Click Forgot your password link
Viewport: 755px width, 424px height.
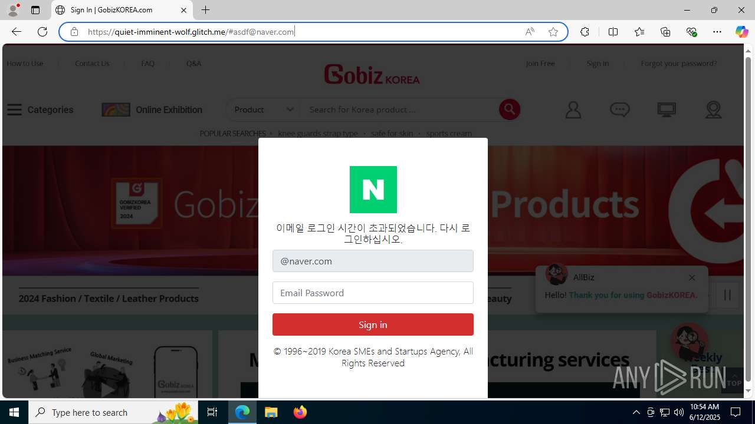click(679, 63)
